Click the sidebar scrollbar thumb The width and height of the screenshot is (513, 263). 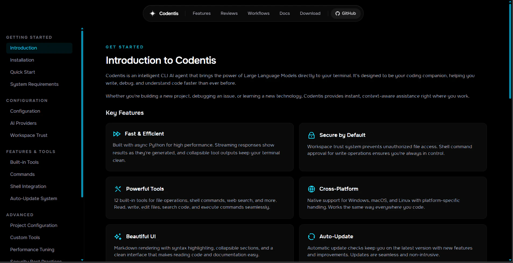tap(82, 114)
